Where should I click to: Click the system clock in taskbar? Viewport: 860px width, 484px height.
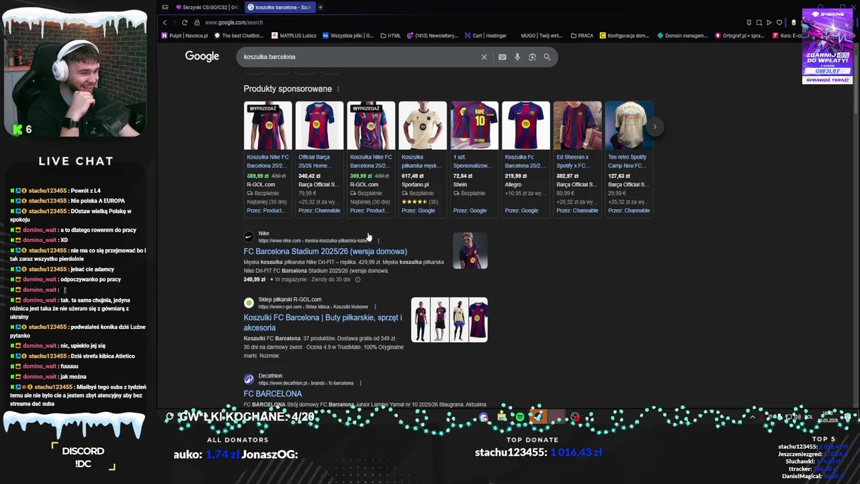(x=828, y=417)
